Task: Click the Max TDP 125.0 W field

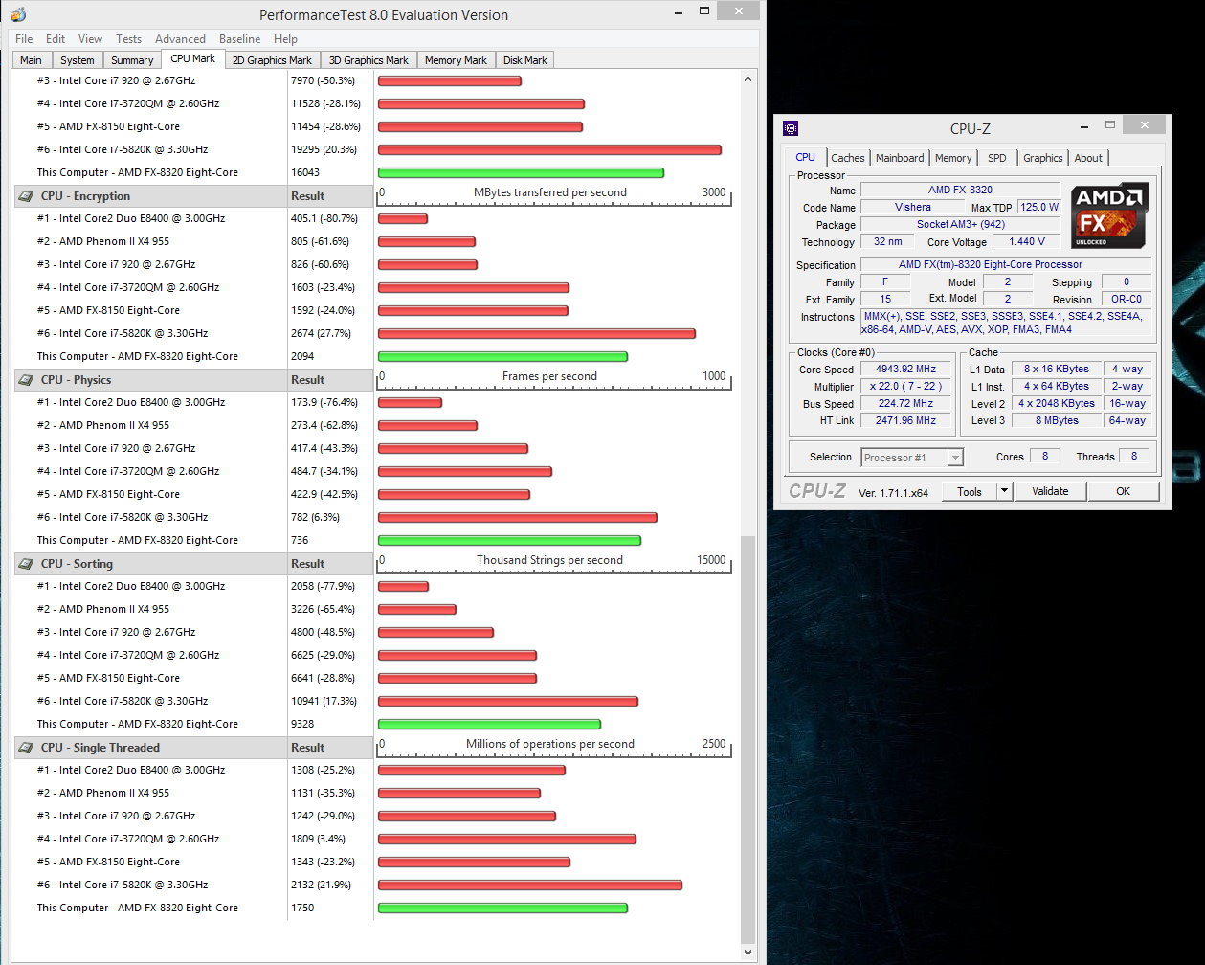Action: point(1039,207)
